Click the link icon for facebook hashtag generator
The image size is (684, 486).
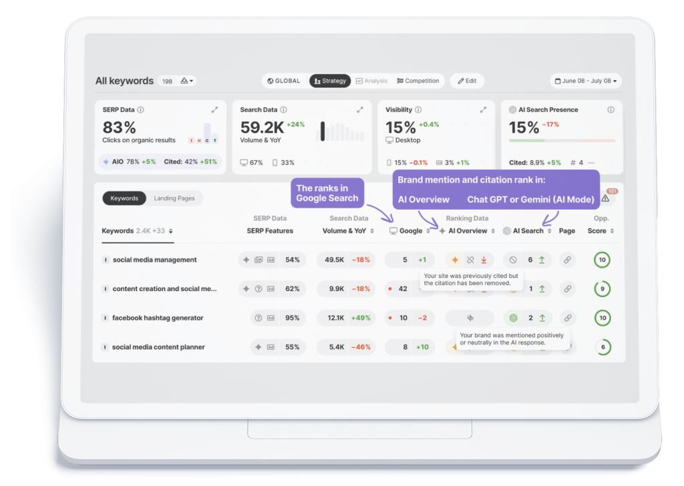coord(567,318)
